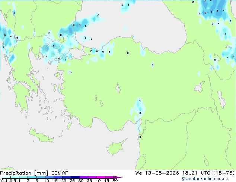Click the legend arrow tip above 50
The width and height of the screenshot is (236, 182).
click(118, 178)
